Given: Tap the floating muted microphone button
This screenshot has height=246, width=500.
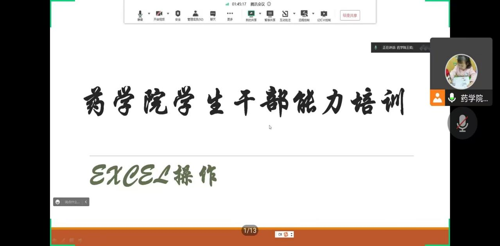Looking at the screenshot, I should 462,123.
